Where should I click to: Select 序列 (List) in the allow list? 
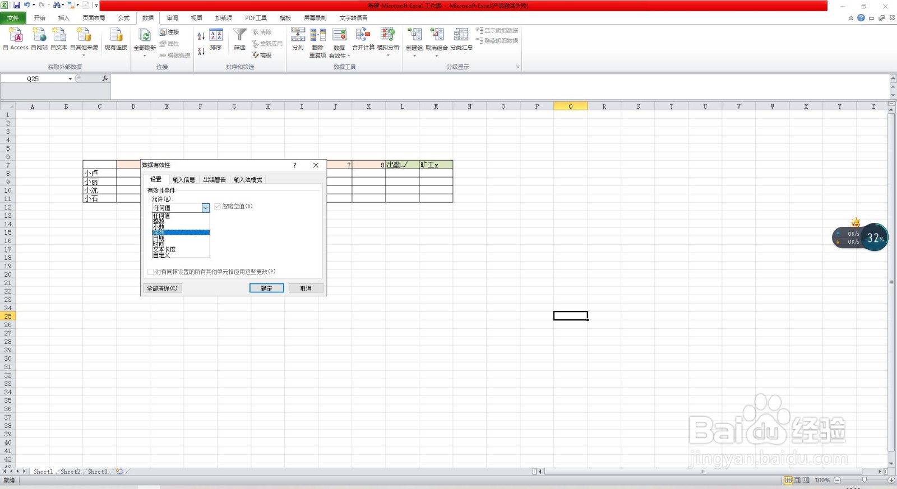coord(181,232)
